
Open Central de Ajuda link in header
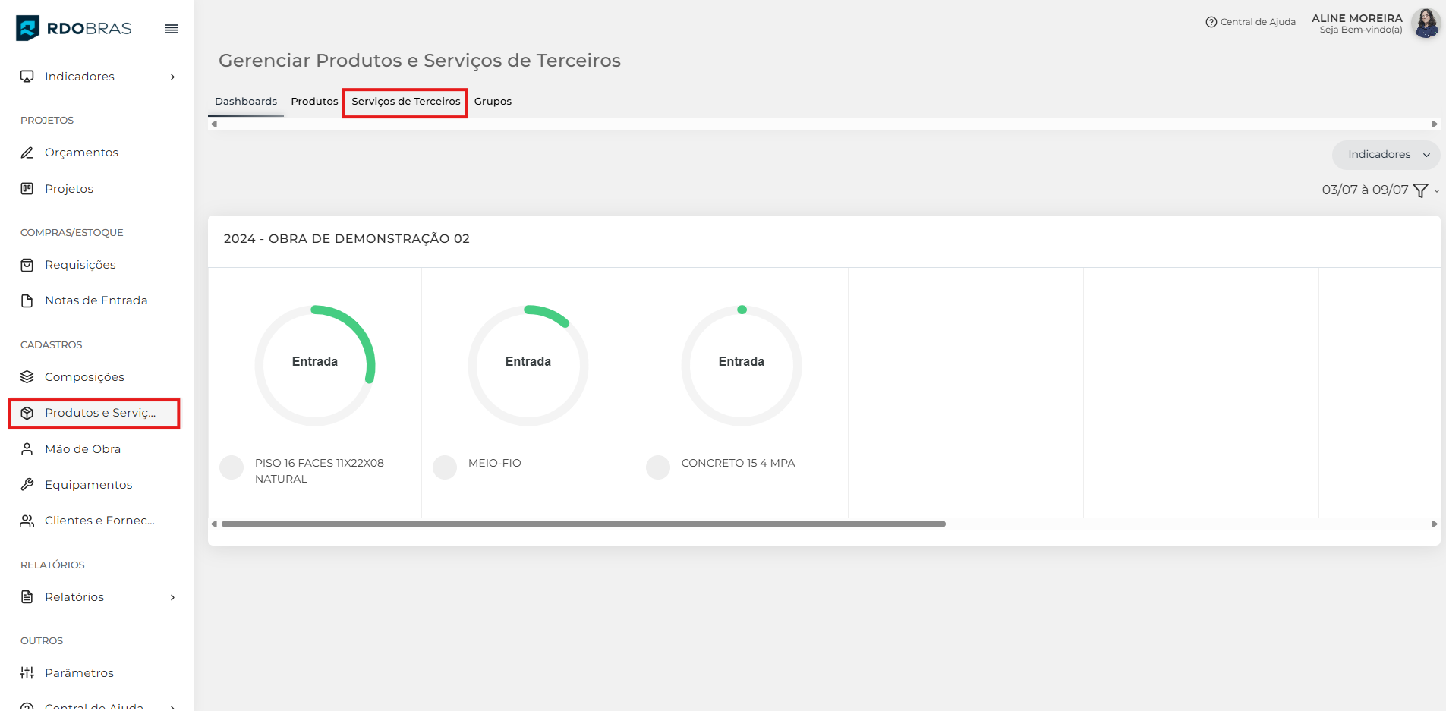tap(1250, 22)
